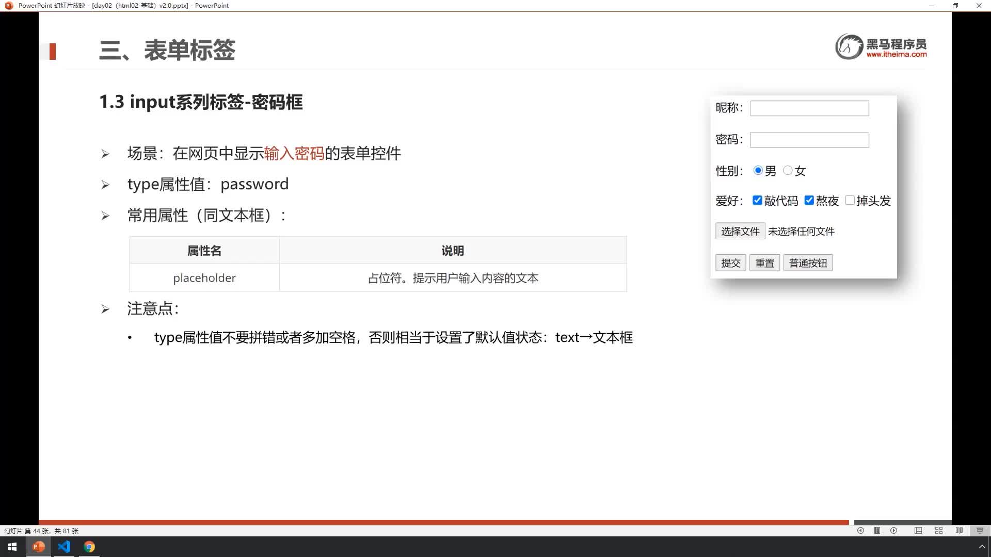Screen dimensions: 991x557
Task: Click the www.itheima.com link text
Action: pyautogui.click(x=897, y=54)
